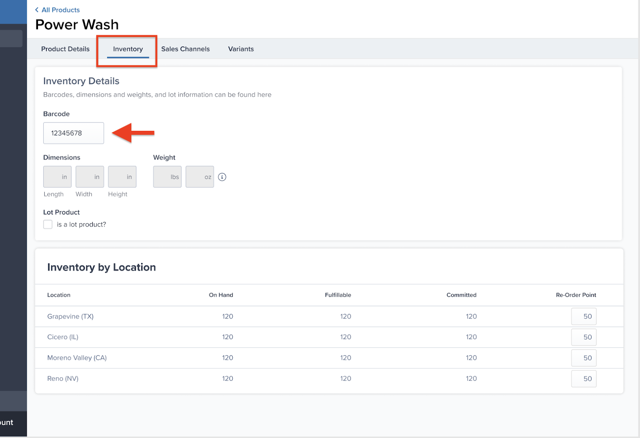Click the Barcode input field
The height and width of the screenshot is (438, 640).
(x=74, y=133)
